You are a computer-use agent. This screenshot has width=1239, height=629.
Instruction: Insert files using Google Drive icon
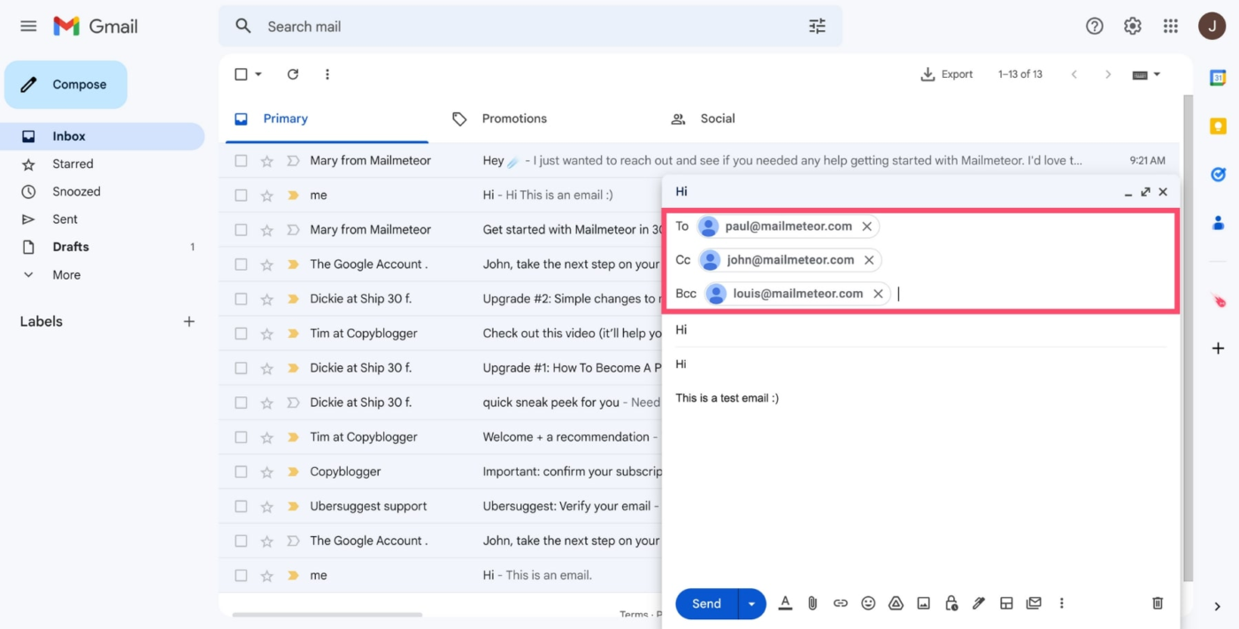point(896,603)
